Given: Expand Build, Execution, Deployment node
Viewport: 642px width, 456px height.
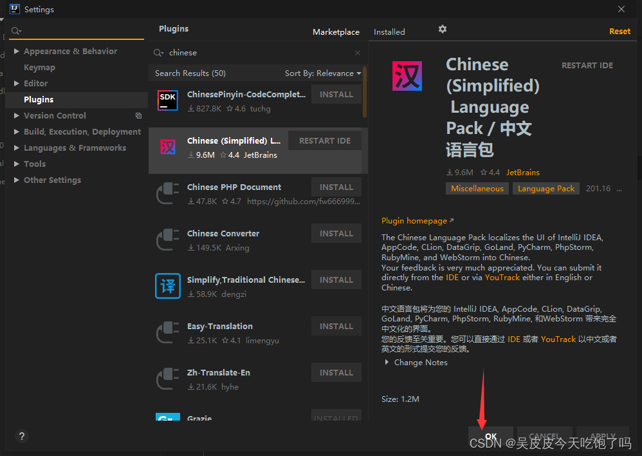Looking at the screenshot, I should [x=16, y=131].
